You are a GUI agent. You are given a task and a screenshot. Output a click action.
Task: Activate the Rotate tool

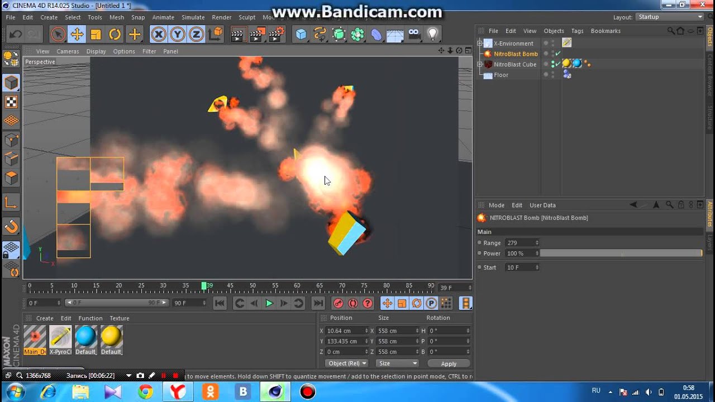(x=115, y=35)
